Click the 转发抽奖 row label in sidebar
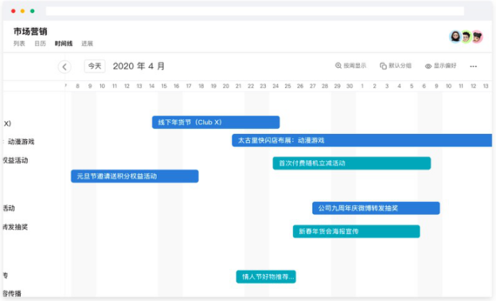The image size is (496, 301). click(x=15, y=227)
